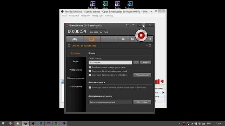Viewport: 225px width, 126px height.
Task: Switch to OBS taskbar icon
Action: pyautogui.click(x=33, y=124)
